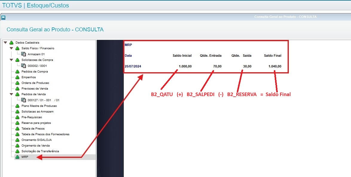
Task: Click the document icon of 000002 / 0001
Action: [24, 66]
